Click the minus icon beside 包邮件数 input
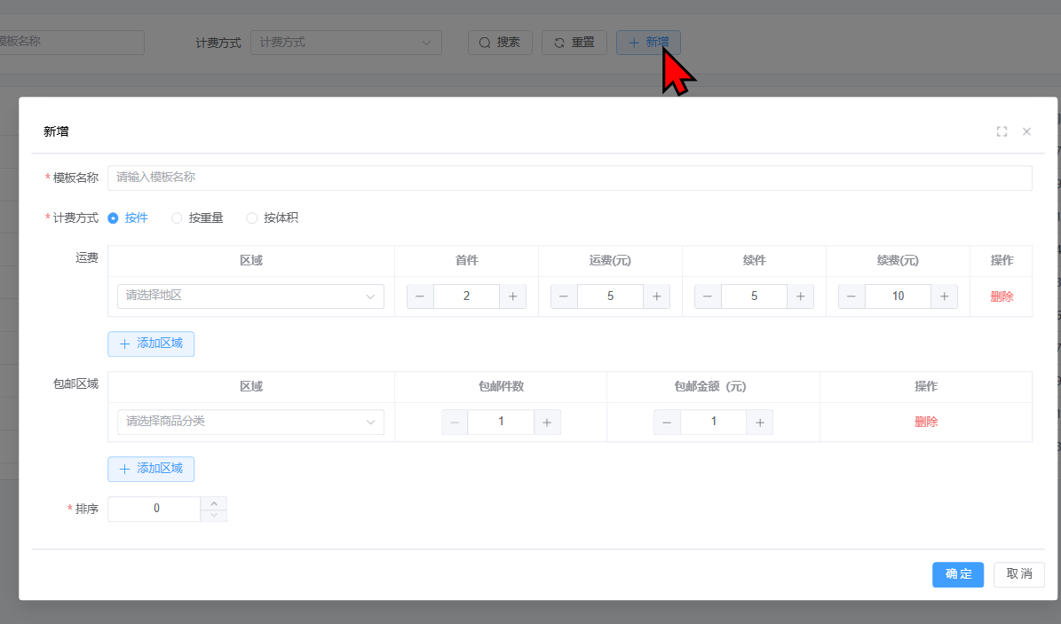1061x624 pixels. (455, 422)
